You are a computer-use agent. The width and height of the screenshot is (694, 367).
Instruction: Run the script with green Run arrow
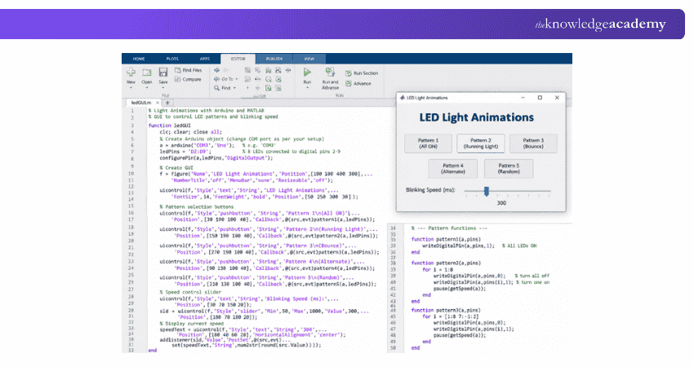click(307, 72)
